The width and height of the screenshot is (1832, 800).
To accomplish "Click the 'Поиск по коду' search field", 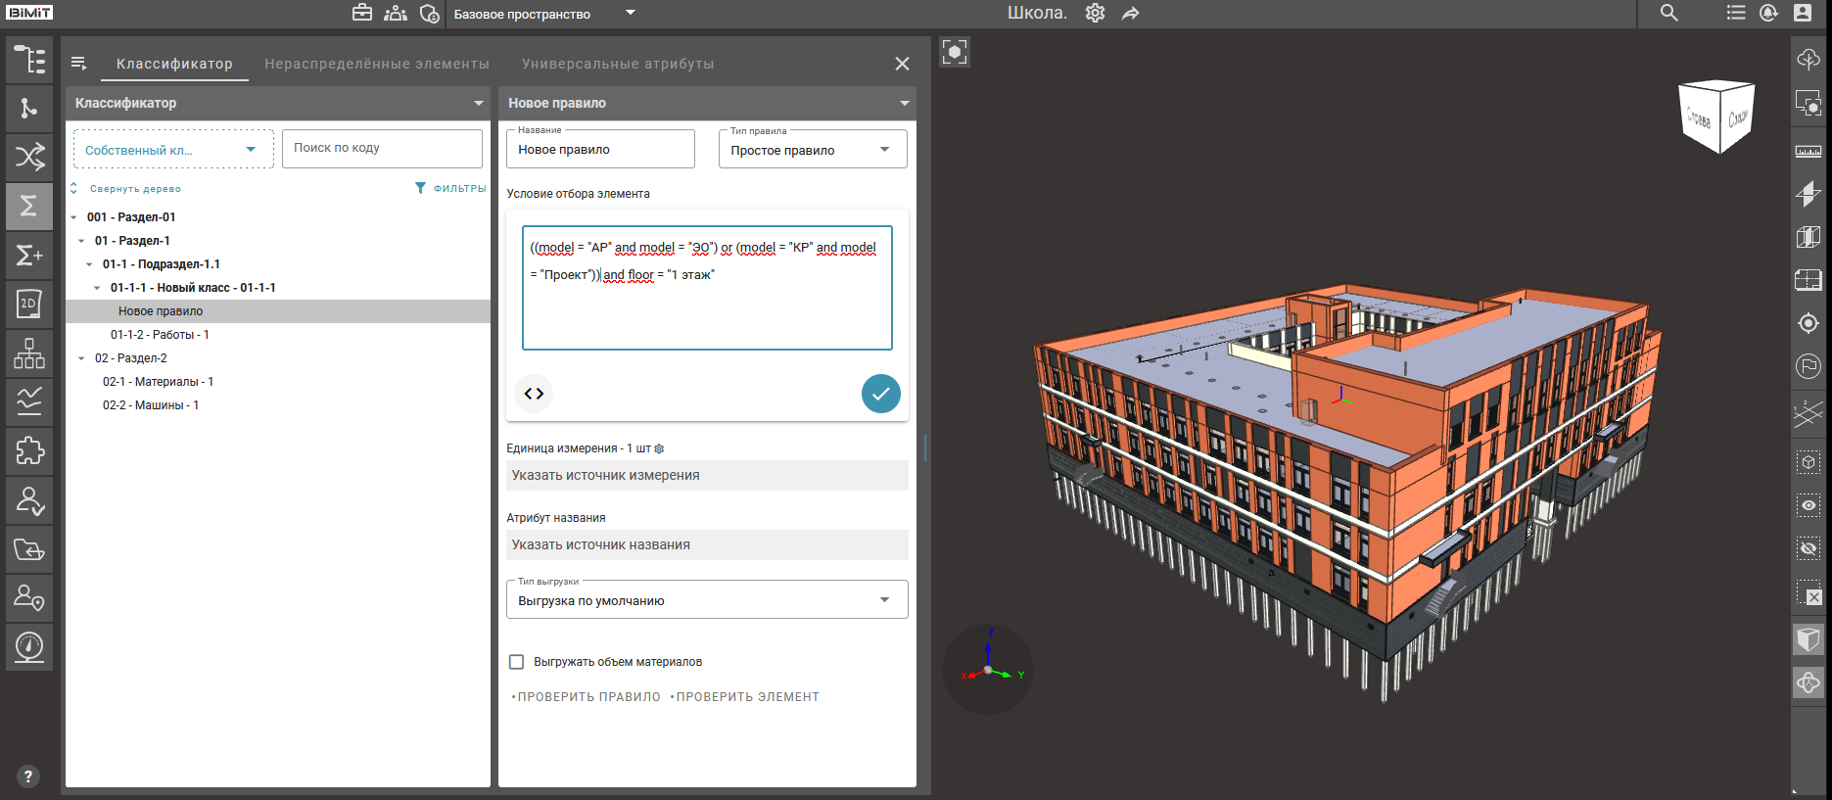I will click(382, 148).
